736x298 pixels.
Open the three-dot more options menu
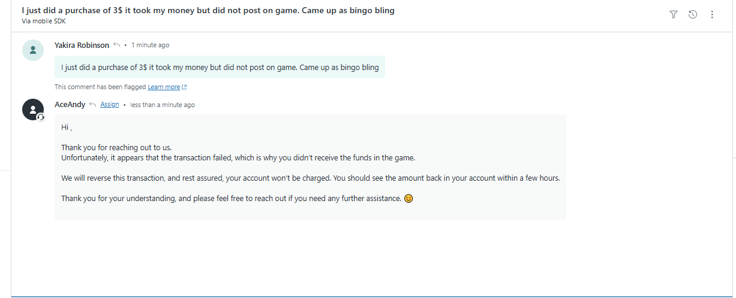[712, 14]
